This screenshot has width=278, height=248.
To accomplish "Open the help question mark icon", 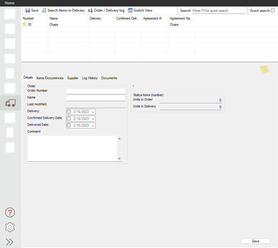I will (10, 212).
